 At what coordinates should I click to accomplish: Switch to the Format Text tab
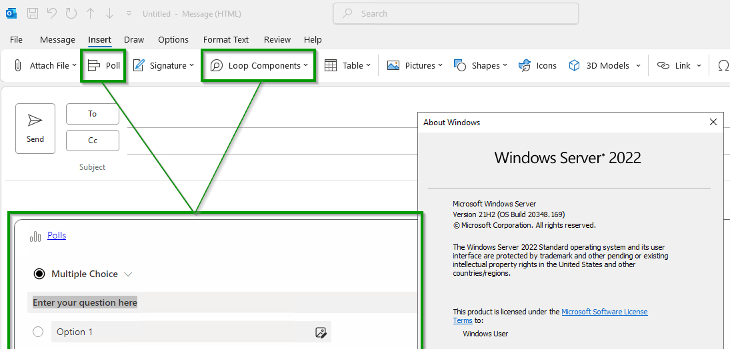[x=226, y=39]
